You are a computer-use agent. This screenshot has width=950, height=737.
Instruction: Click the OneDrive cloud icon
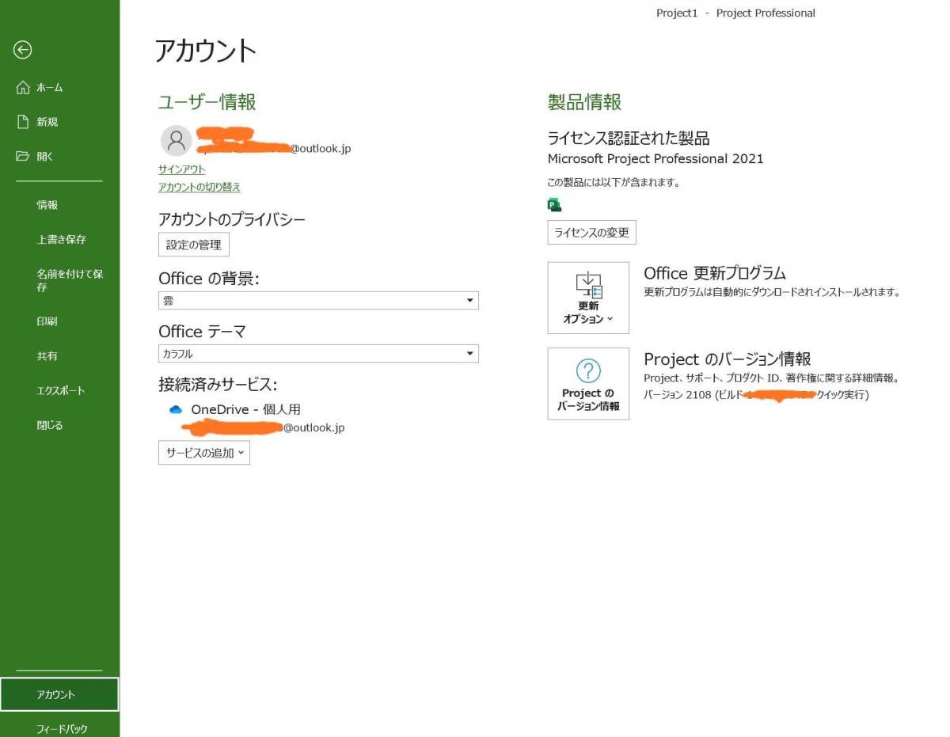click(176, 410)
